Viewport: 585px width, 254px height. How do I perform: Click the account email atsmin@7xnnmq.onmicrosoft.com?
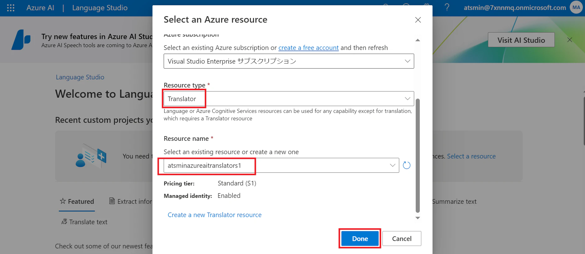point(515,8)
